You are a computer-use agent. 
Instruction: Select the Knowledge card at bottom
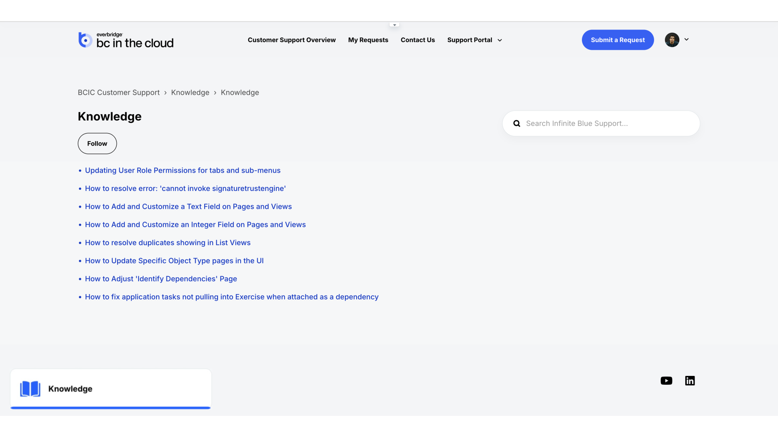[x=111, y=389]
